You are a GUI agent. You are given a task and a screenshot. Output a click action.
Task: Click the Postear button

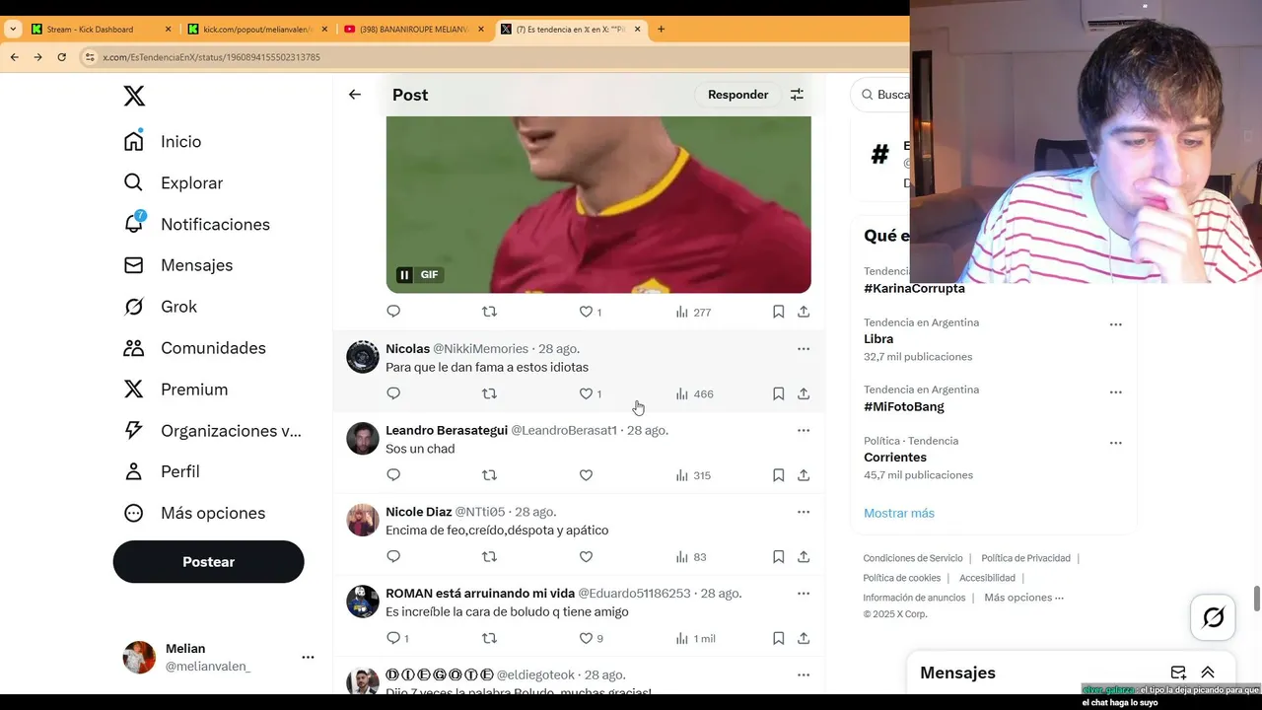[209, 562]
